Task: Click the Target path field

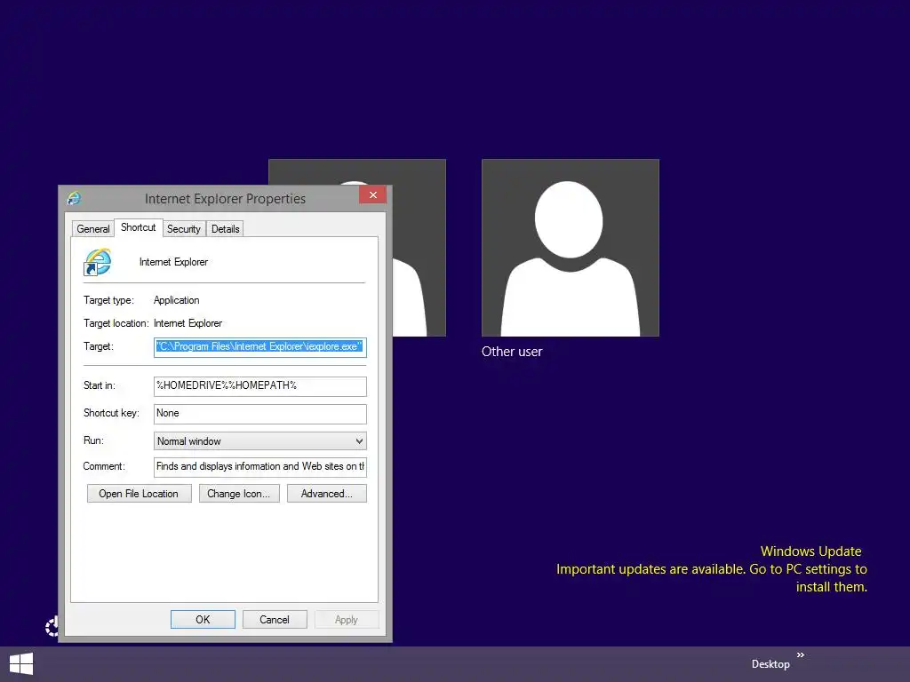Action: tap(260, 347)
